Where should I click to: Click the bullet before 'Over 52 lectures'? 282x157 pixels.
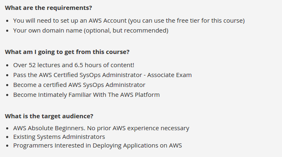pyautogui.click(x=7, y=66)
